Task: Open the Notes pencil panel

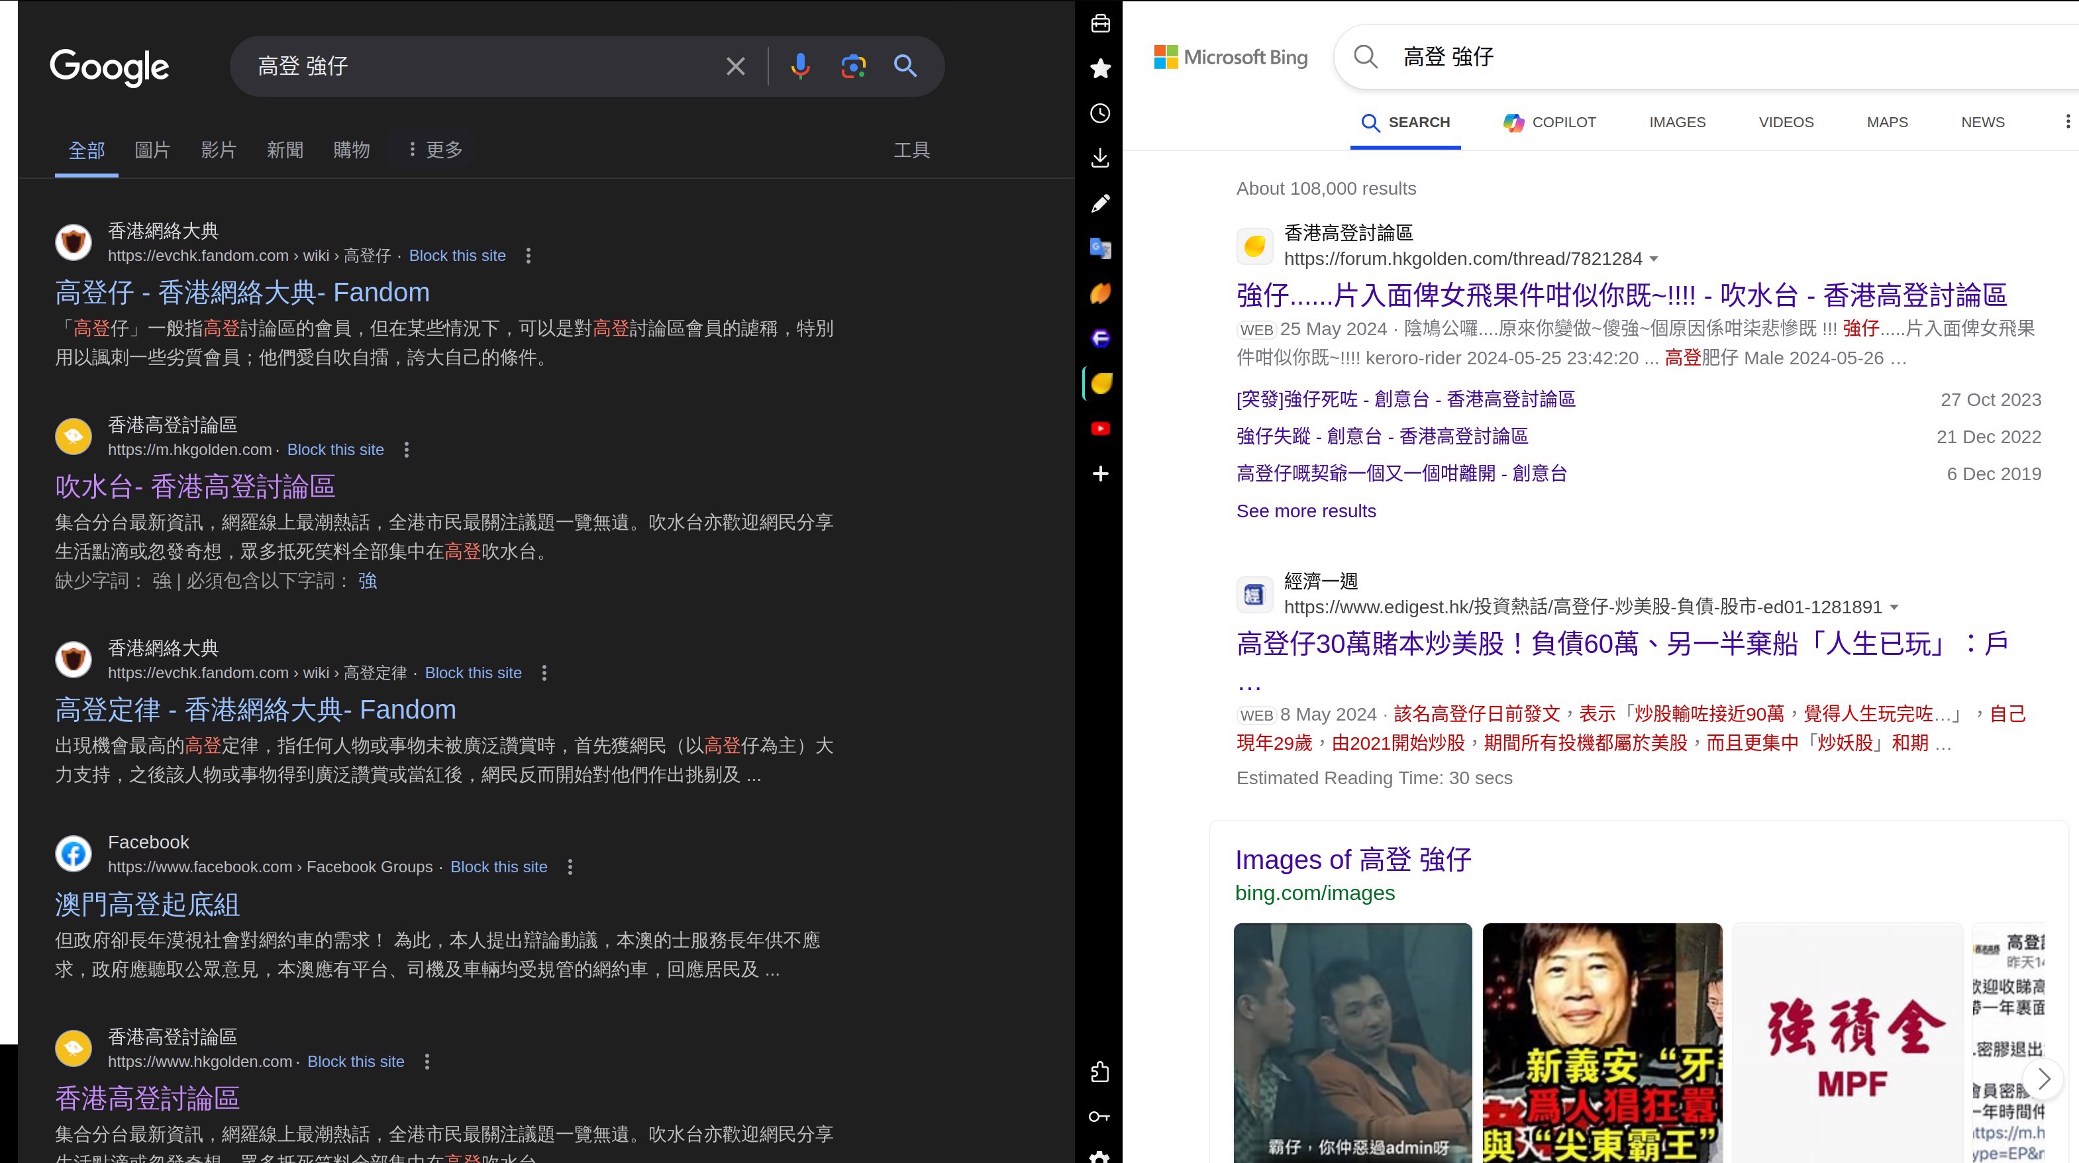Action: pyautogui.click(x=1100, y=203)
